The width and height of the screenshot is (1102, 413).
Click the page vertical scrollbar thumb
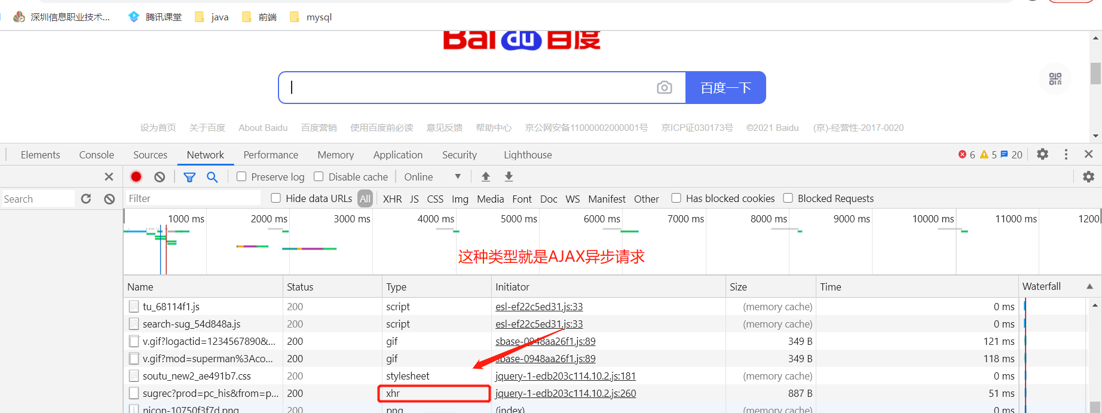click(x=1095, y=74)
